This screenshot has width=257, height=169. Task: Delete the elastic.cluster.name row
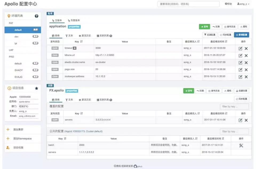[246, 63]
